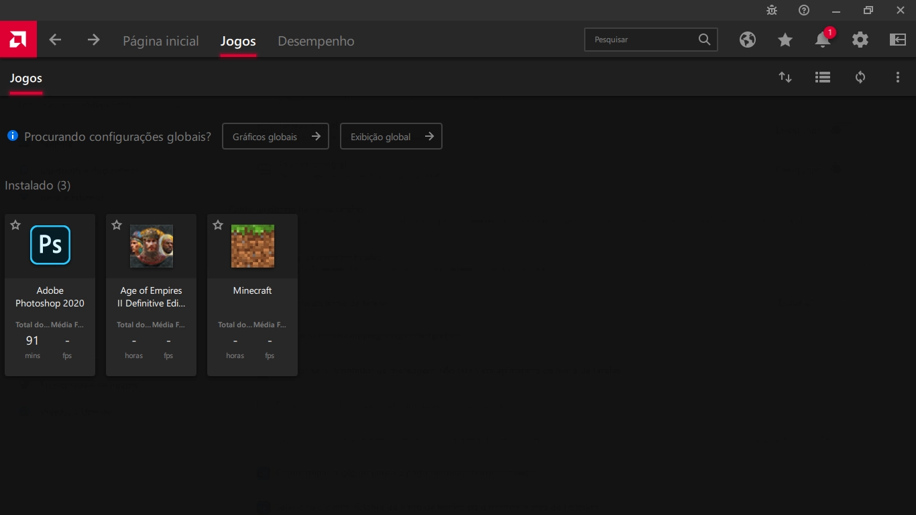Image resolution: width=916 pixels, height=515 pixels.
Task: Click the Minecraft title text
Action: click(x=253, y=290)
